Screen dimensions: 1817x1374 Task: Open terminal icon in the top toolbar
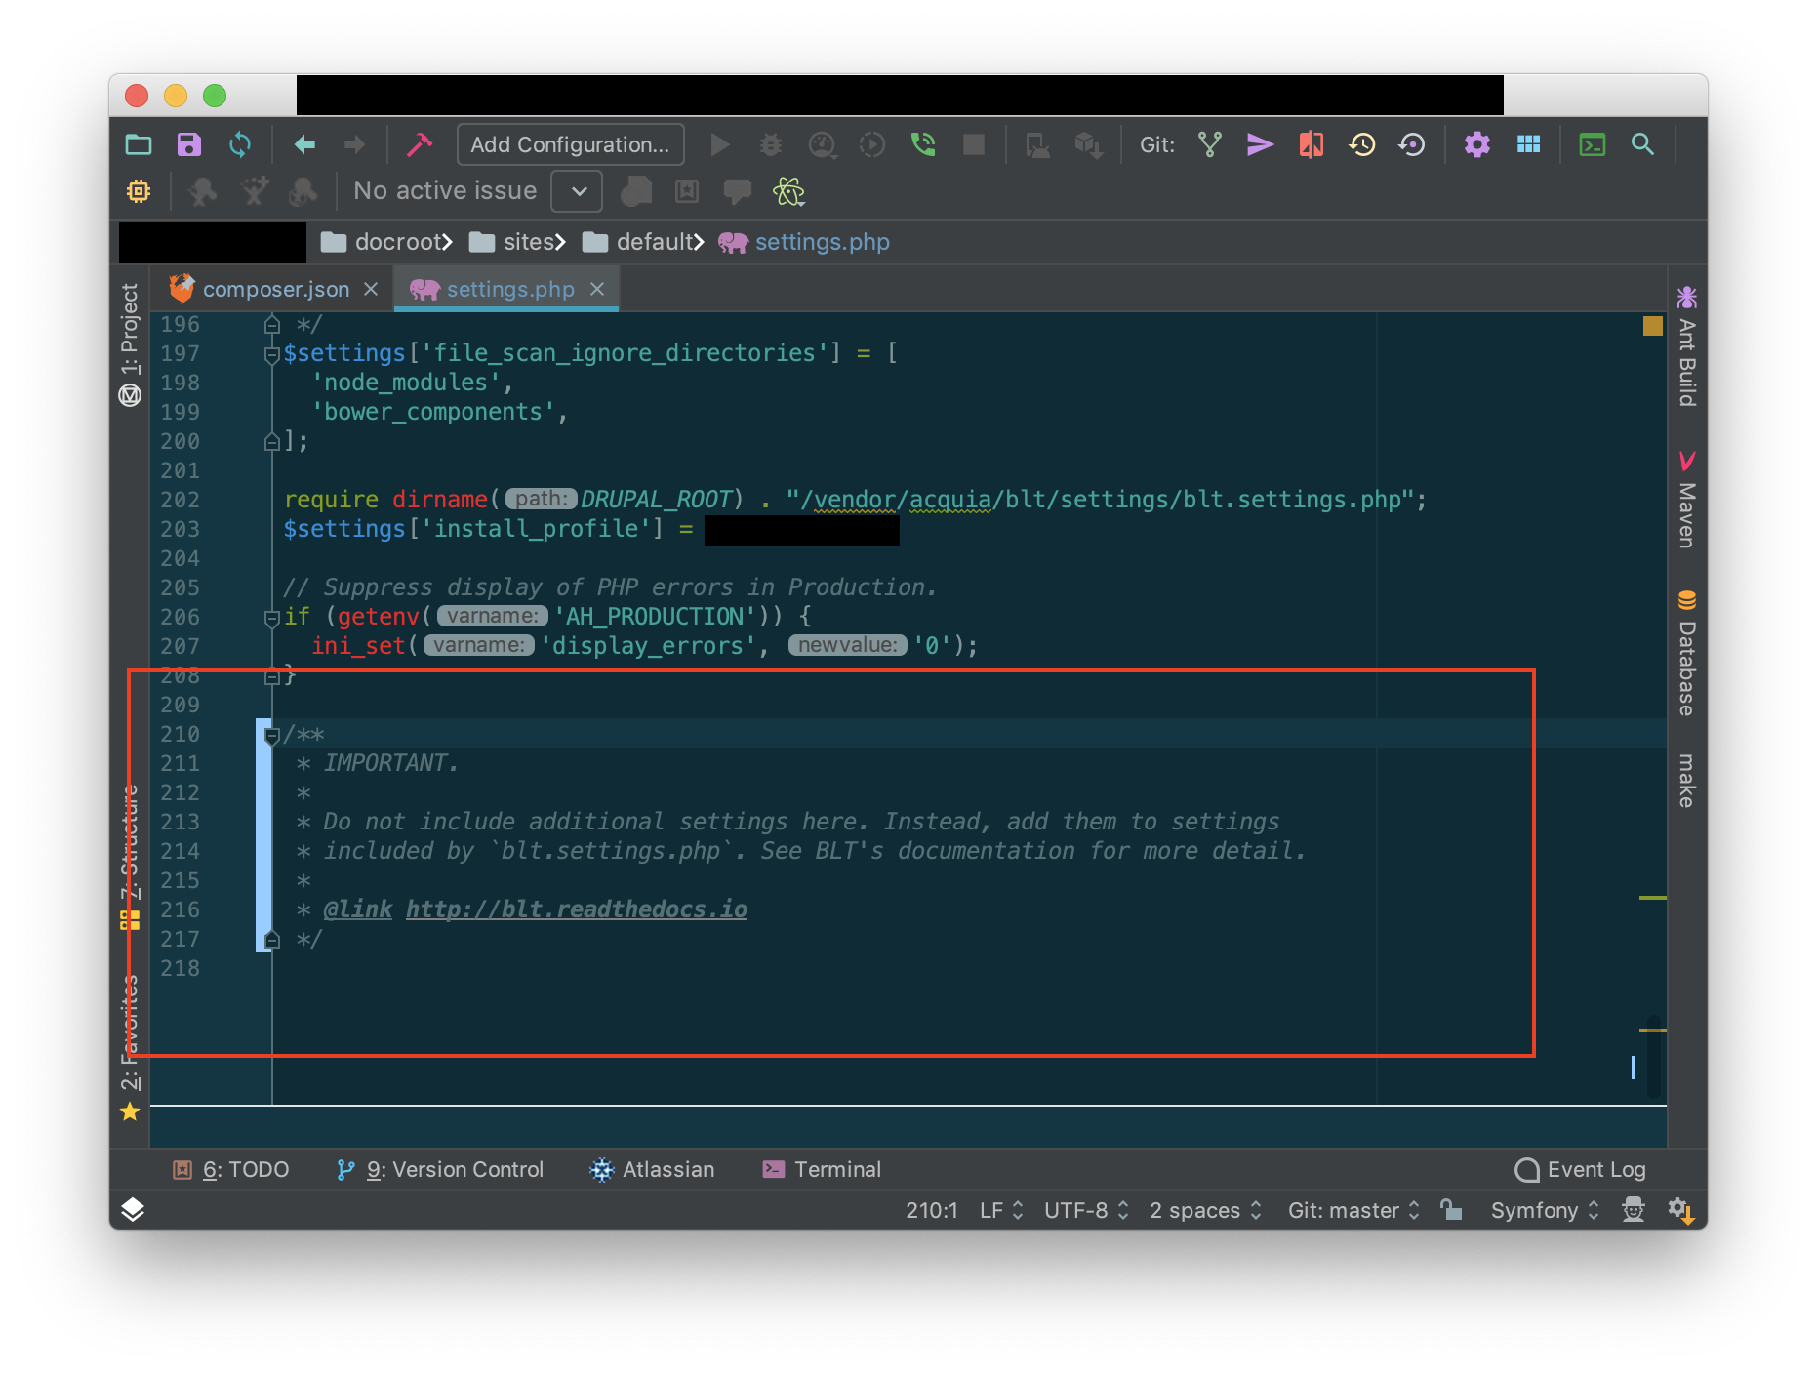click(x=1593, y=145)
